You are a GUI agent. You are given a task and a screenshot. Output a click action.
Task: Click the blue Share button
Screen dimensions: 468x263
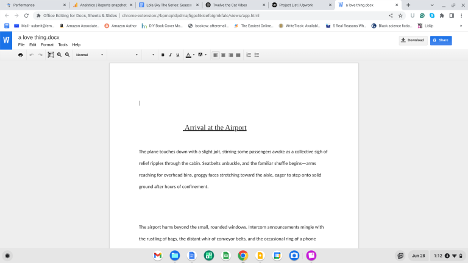pyautogui.click(x=441, y=40)
